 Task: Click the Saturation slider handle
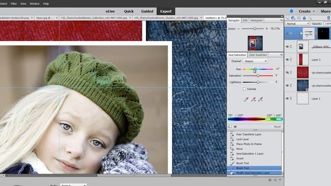pyautogui.click(x=258, y=75)
